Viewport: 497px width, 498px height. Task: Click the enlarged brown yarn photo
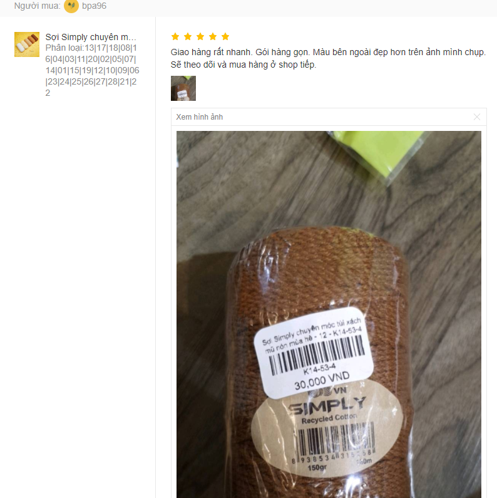point(329,314)
